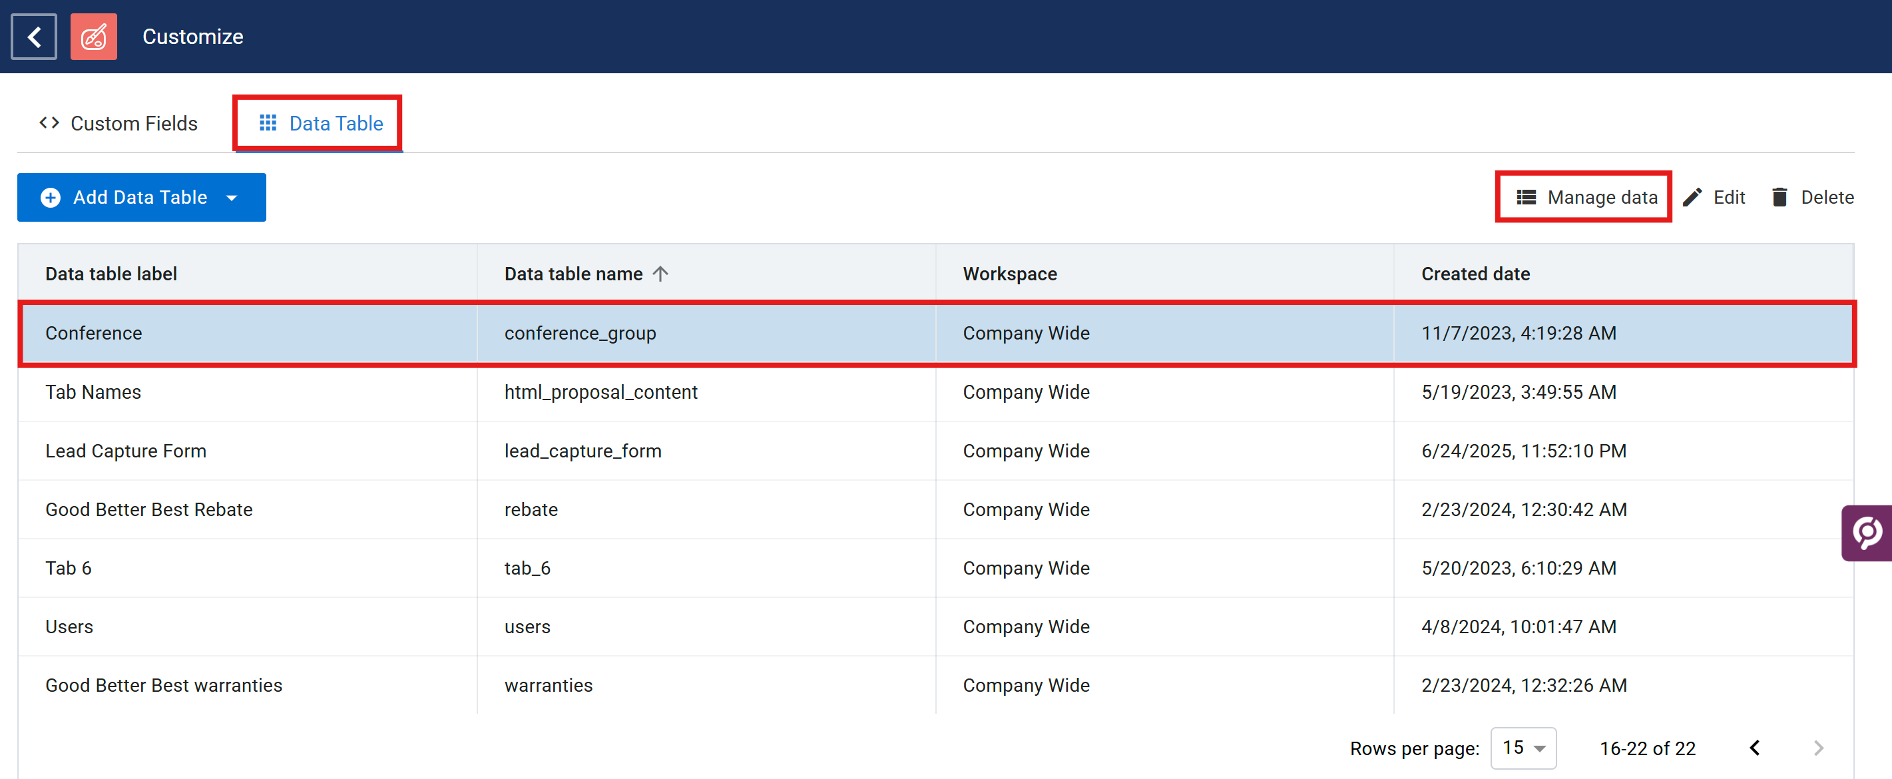This screenshot has width=1892, height=779.
Task: Click the 5/19/2023, 3:49:55 AM date cell
Action: click(1519, 391)
